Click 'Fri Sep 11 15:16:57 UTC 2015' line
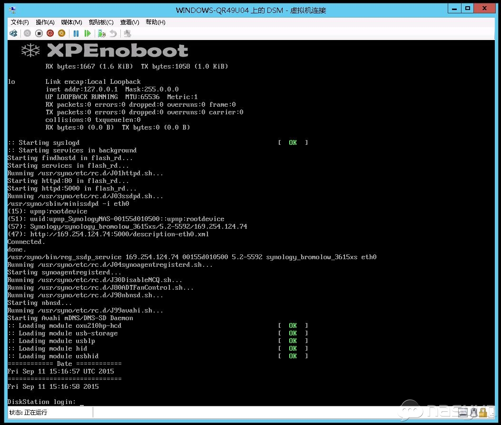Viewport: 501px width, 425px height. pyautogui.click(x=61, y=371)
